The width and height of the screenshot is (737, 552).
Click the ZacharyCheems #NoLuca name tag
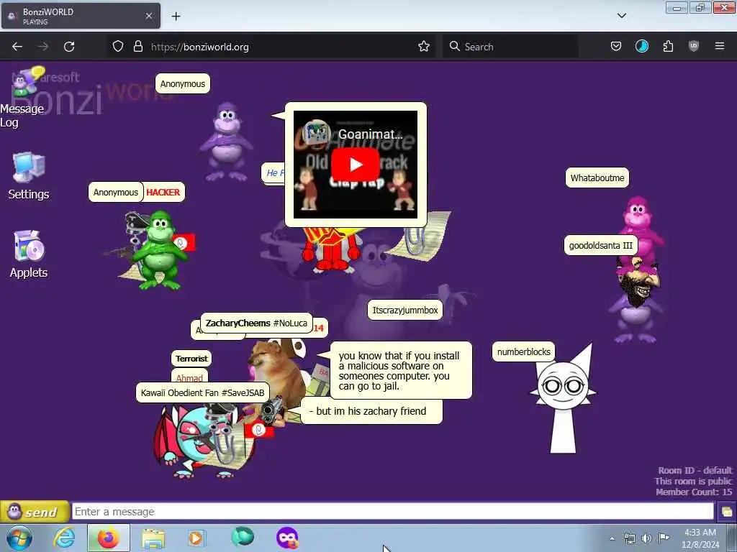click(257, 323)
